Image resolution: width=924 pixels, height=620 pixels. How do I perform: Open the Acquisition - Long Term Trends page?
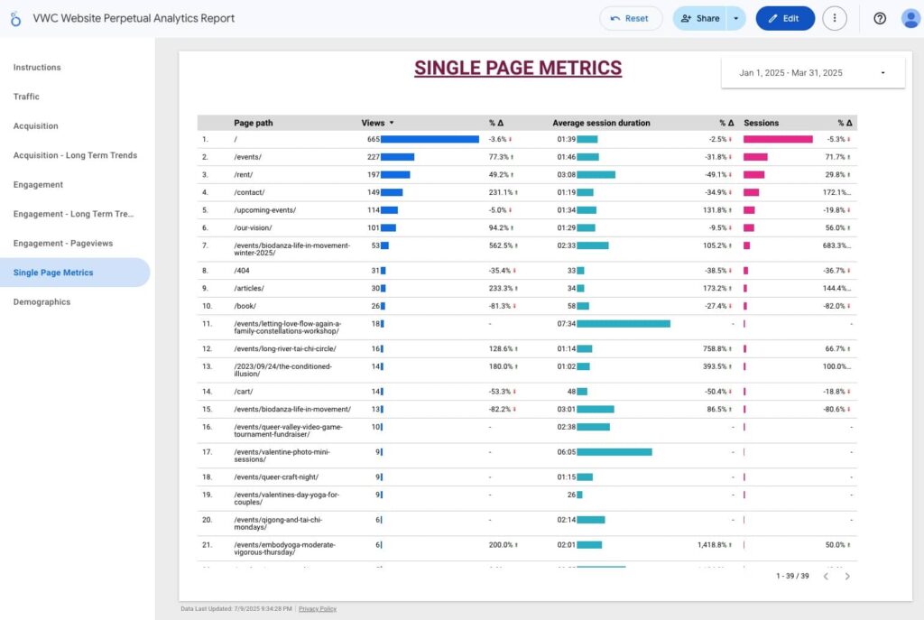75,155
